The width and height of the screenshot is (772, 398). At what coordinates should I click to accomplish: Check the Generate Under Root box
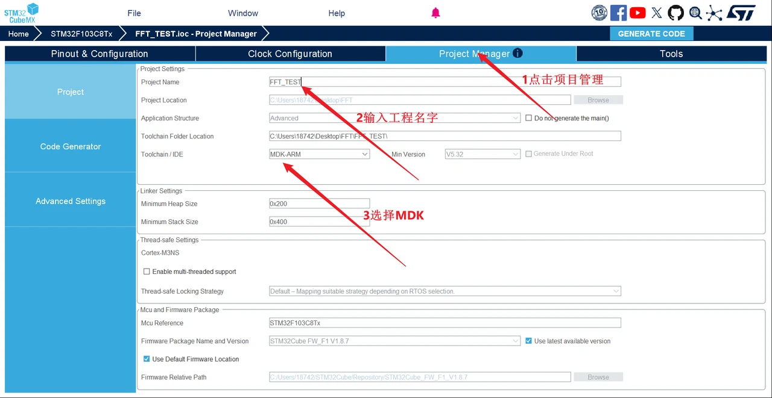pyautogui.click(x=529, y=154)
